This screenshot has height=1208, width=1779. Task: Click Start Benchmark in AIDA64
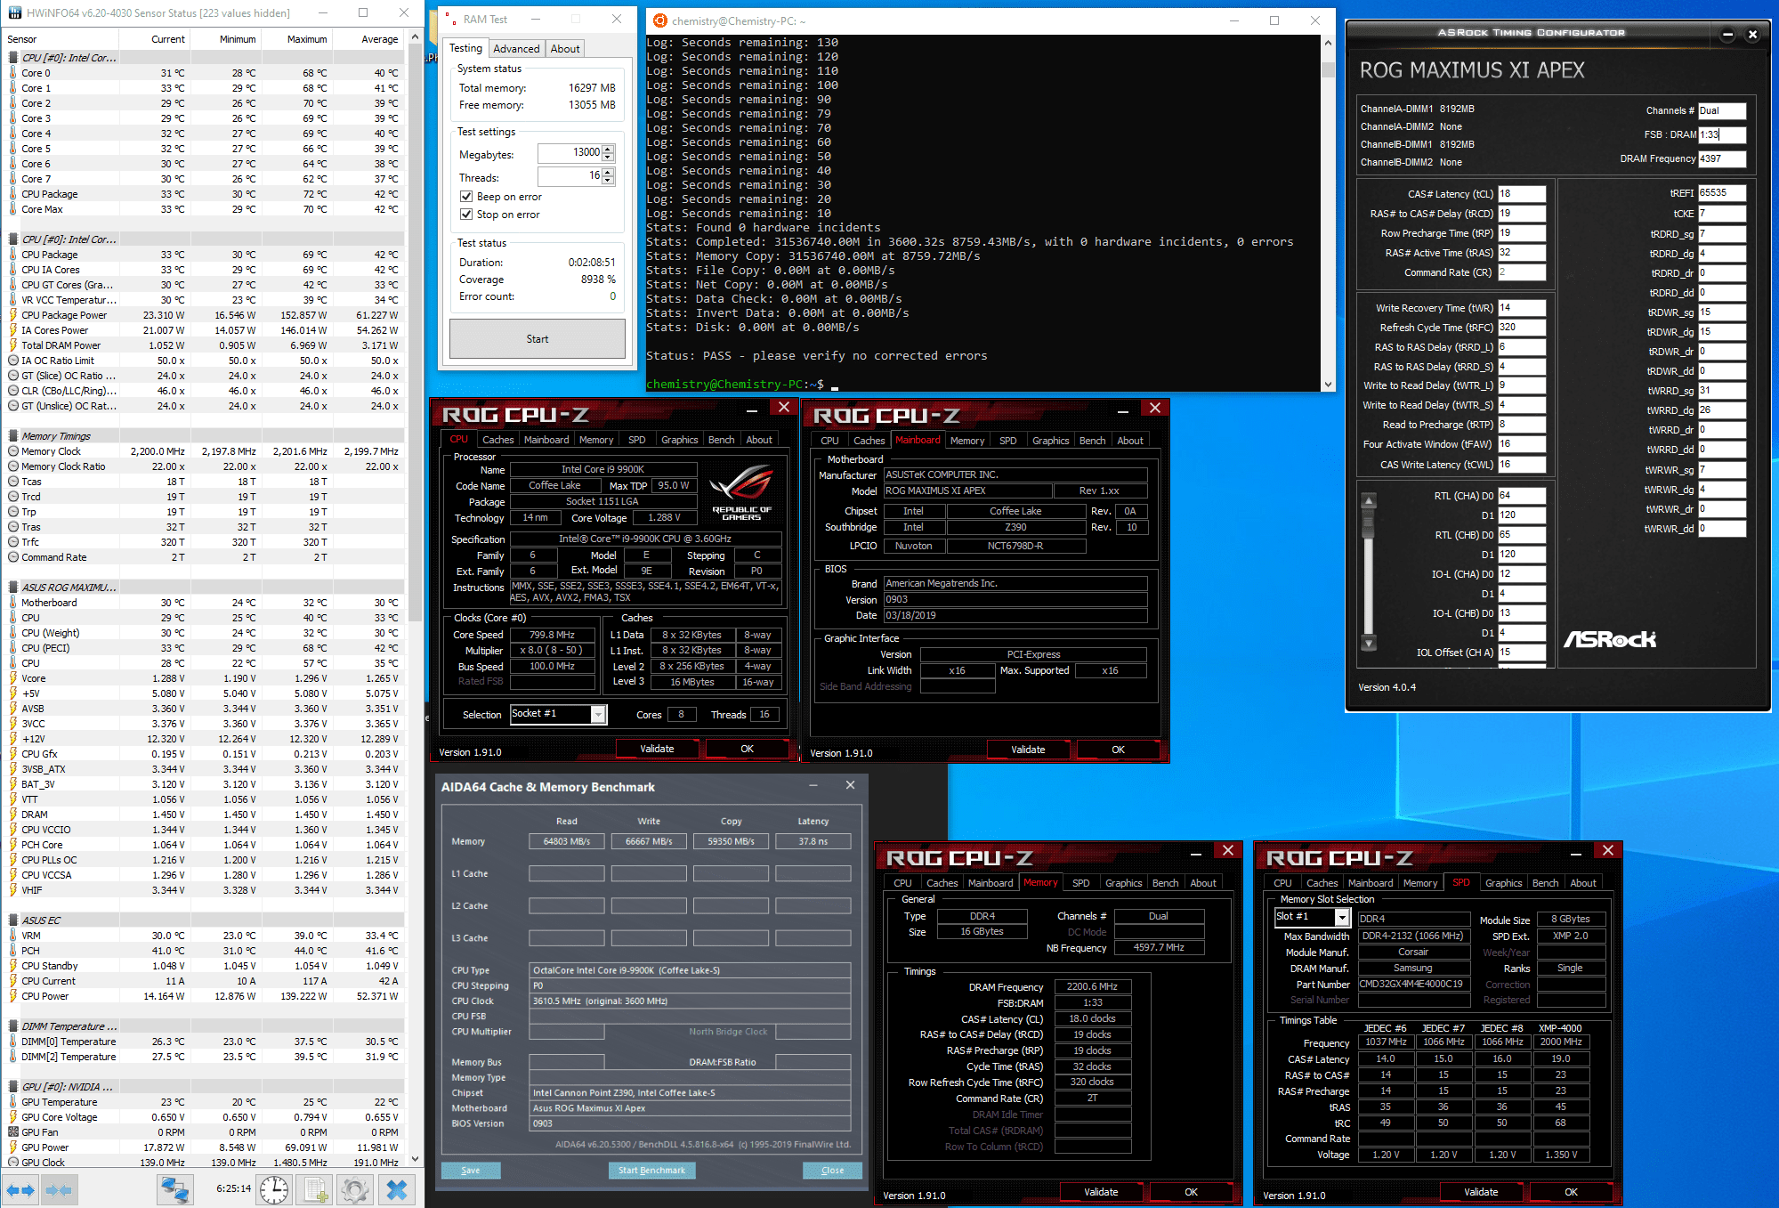pos(651,1171)
